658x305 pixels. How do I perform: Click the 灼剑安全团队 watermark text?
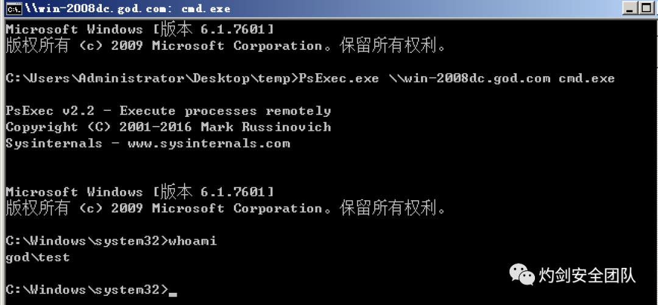pos(587,275)
